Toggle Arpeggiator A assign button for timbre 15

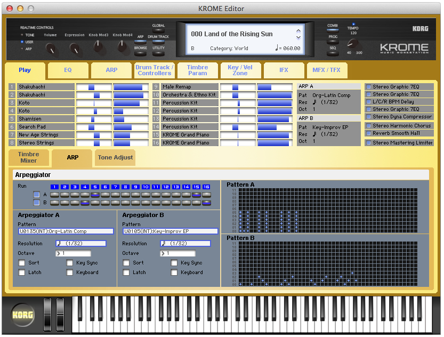(x=196, y=195)
